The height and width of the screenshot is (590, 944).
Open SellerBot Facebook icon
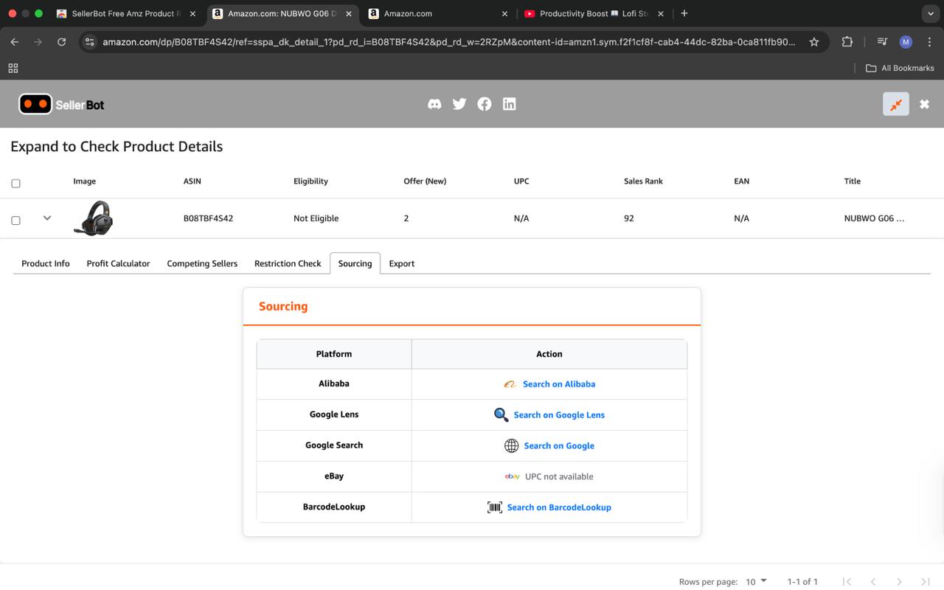[485, 104]
